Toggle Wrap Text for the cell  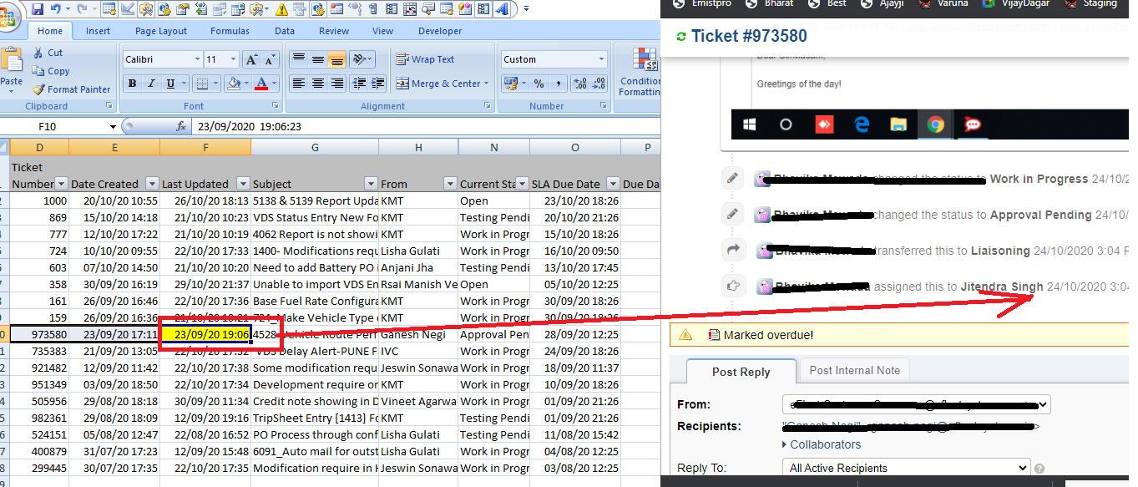(426, 60)
